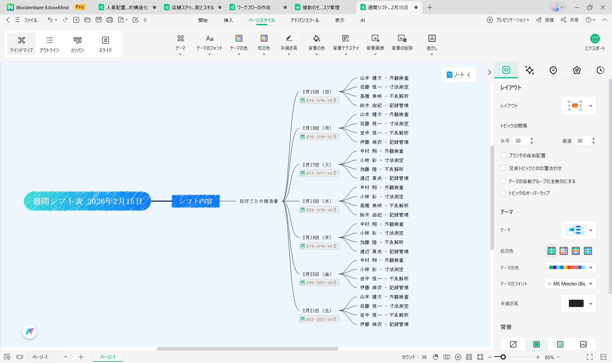612x363 pixels.
Task: Set 水平 topic spacing input field
Action: (520, 141)
